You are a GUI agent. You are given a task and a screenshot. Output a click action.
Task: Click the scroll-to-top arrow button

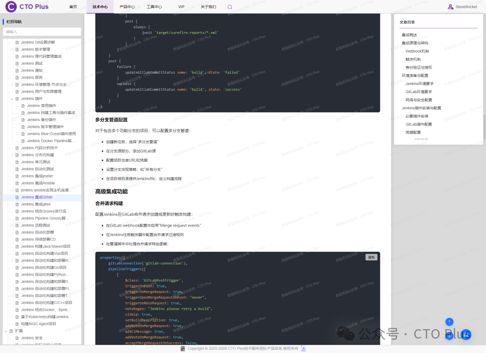pos(450,322)
